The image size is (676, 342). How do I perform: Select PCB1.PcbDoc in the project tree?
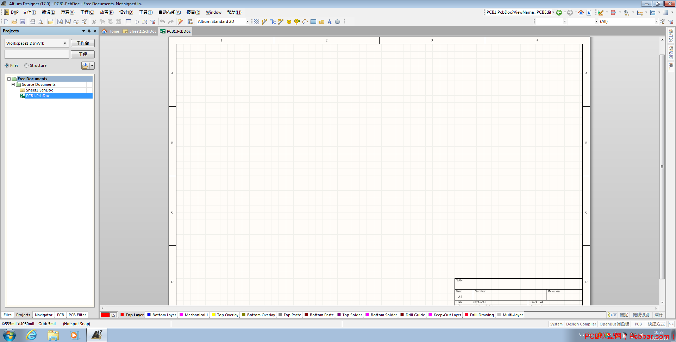coord(38,96)
